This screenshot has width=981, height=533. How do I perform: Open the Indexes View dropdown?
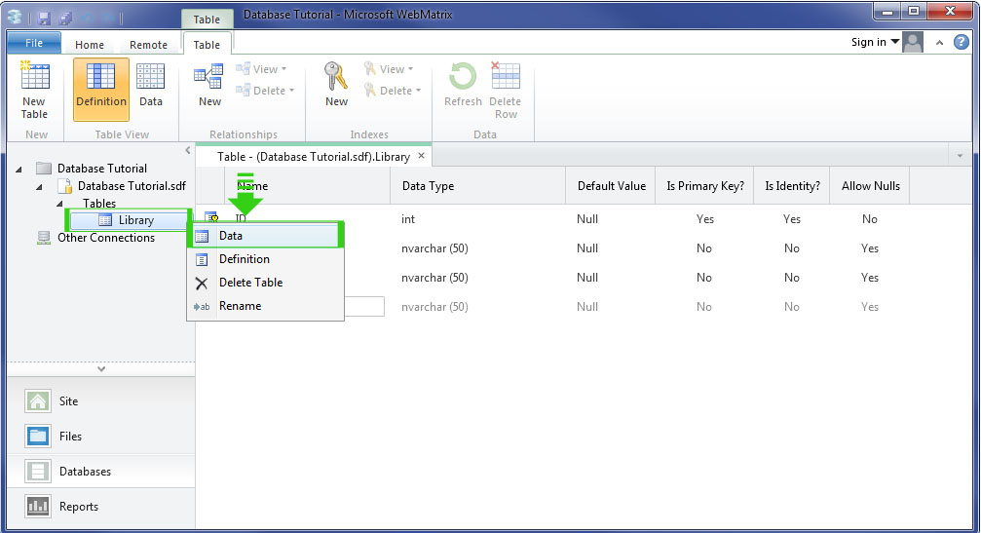coord(389,69)
